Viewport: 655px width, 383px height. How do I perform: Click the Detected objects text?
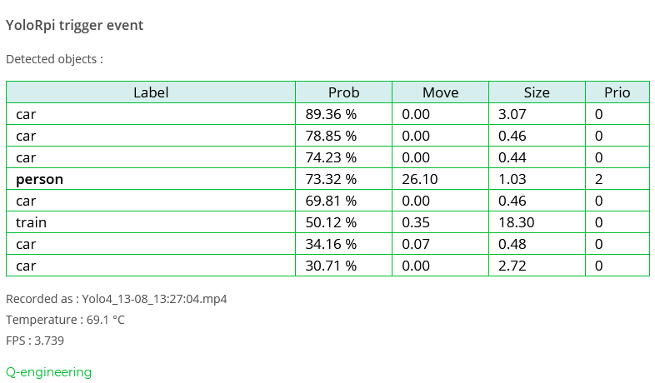pyautogui.click(x=54, y=60)
